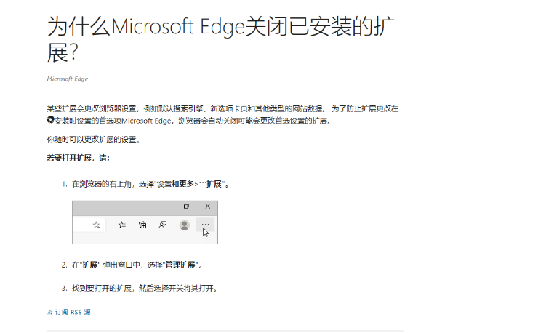Click the page title 为什么Microsoft Edge关闭已安装的扩展
Image resolution: width=554 pixels, height=333 pixels.
click(220, 39)
